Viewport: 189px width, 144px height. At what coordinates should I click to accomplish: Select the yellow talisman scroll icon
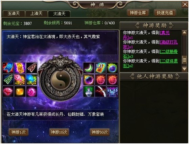point(20,68)
